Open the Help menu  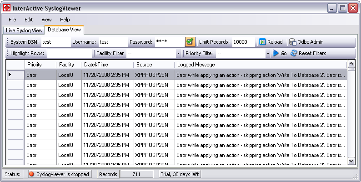[x=65, y=20]
